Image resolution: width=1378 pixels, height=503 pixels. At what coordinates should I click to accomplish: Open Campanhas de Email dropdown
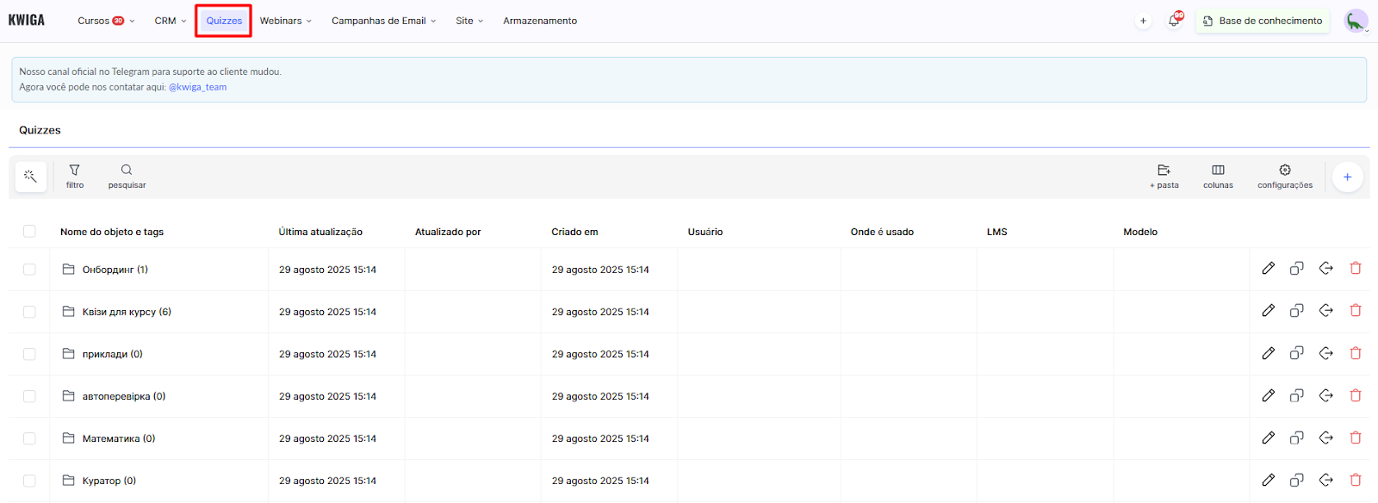click(383, 21)
